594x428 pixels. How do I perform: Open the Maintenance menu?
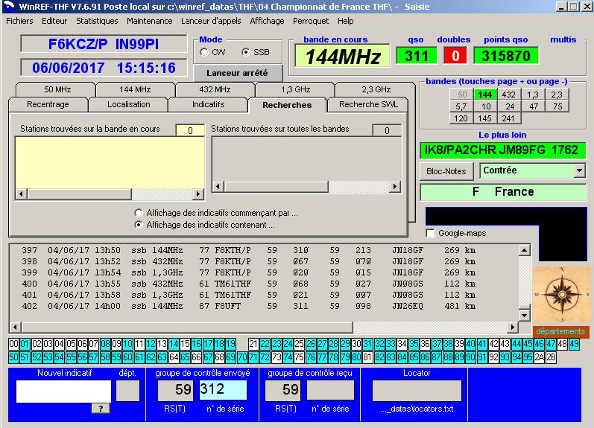click(x=149, y=21)
